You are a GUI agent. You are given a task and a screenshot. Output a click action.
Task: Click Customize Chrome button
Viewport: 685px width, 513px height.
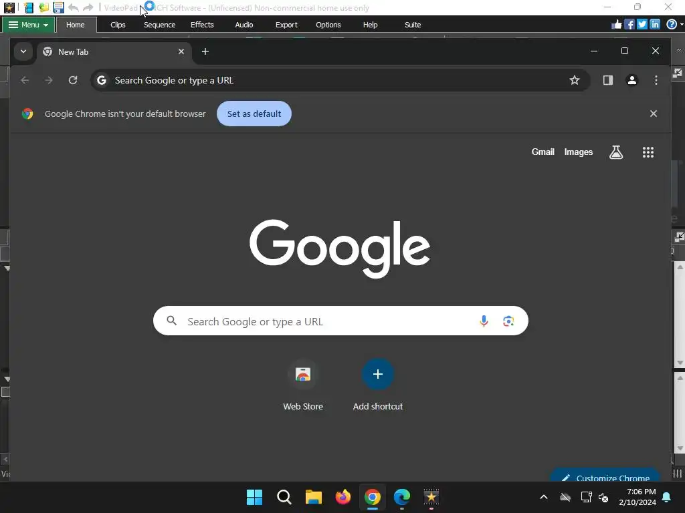tap(605, 476)
